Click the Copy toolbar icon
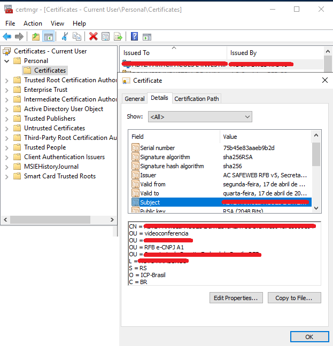Screen dimensions: 333x346 77,36
